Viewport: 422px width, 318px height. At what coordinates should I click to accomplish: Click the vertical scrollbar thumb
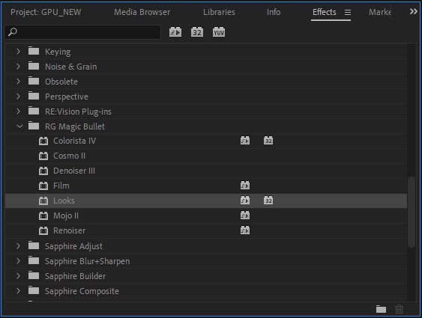coord(411,212)
